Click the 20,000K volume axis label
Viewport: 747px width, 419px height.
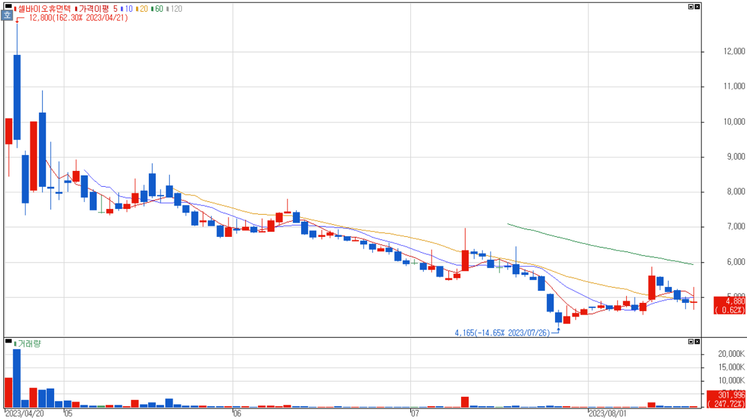[x=732, y=354]
